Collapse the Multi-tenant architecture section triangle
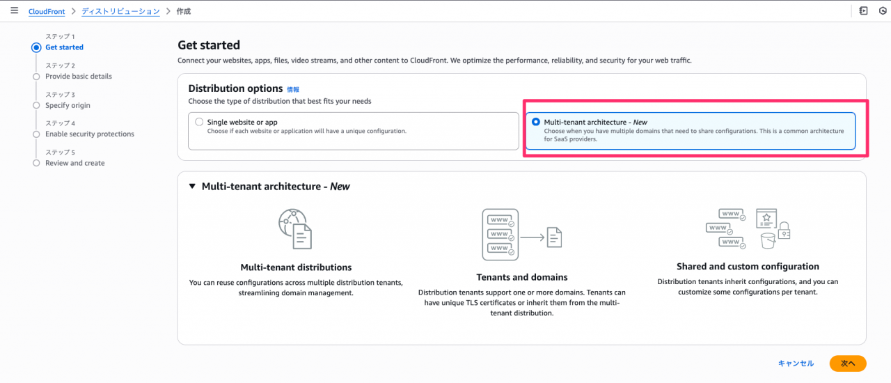This screenshot has height=383, width=891. (x=192, y=187)
